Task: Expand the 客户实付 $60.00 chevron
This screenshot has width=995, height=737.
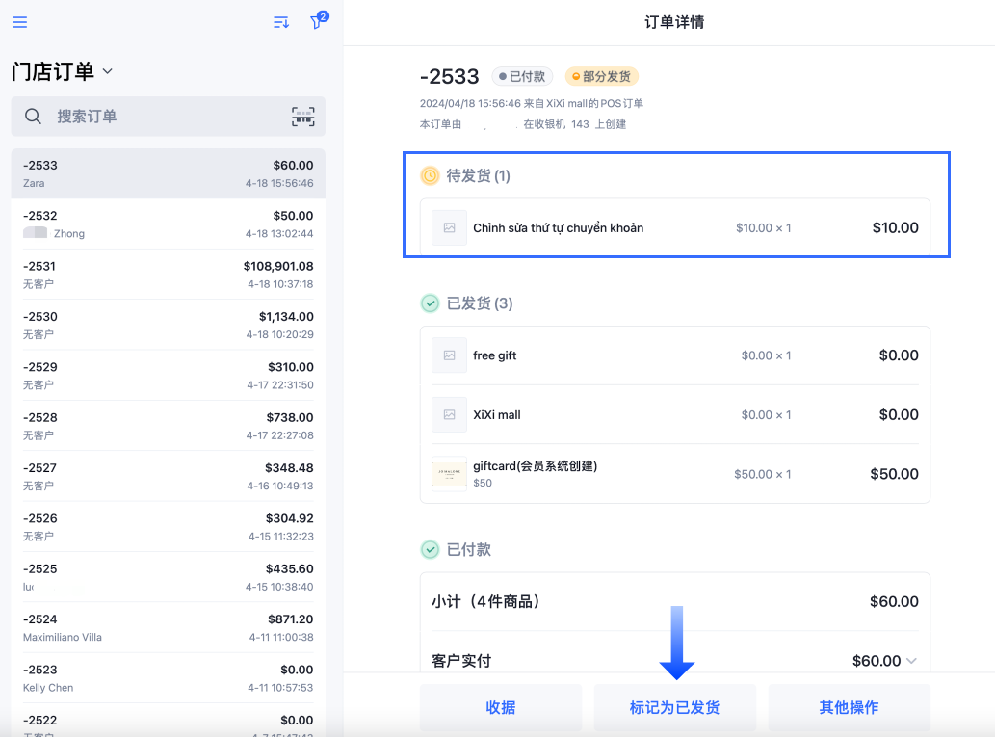Action: point(911,661)
